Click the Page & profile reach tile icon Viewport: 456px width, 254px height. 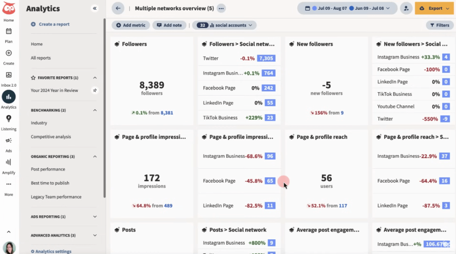coord(292,137)
